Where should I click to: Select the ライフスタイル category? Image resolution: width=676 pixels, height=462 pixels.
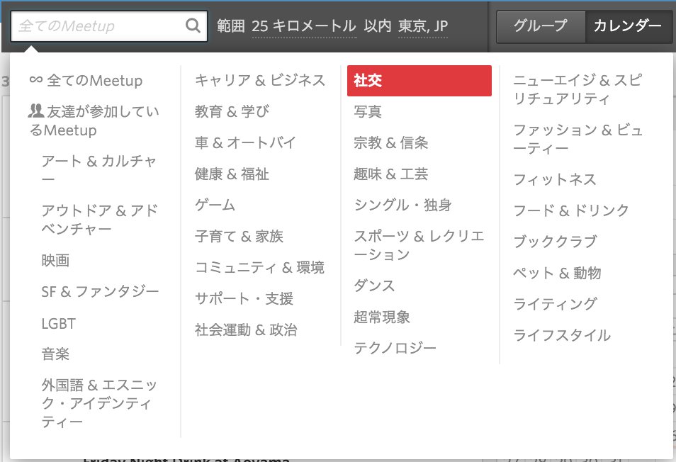coord(562,335)
